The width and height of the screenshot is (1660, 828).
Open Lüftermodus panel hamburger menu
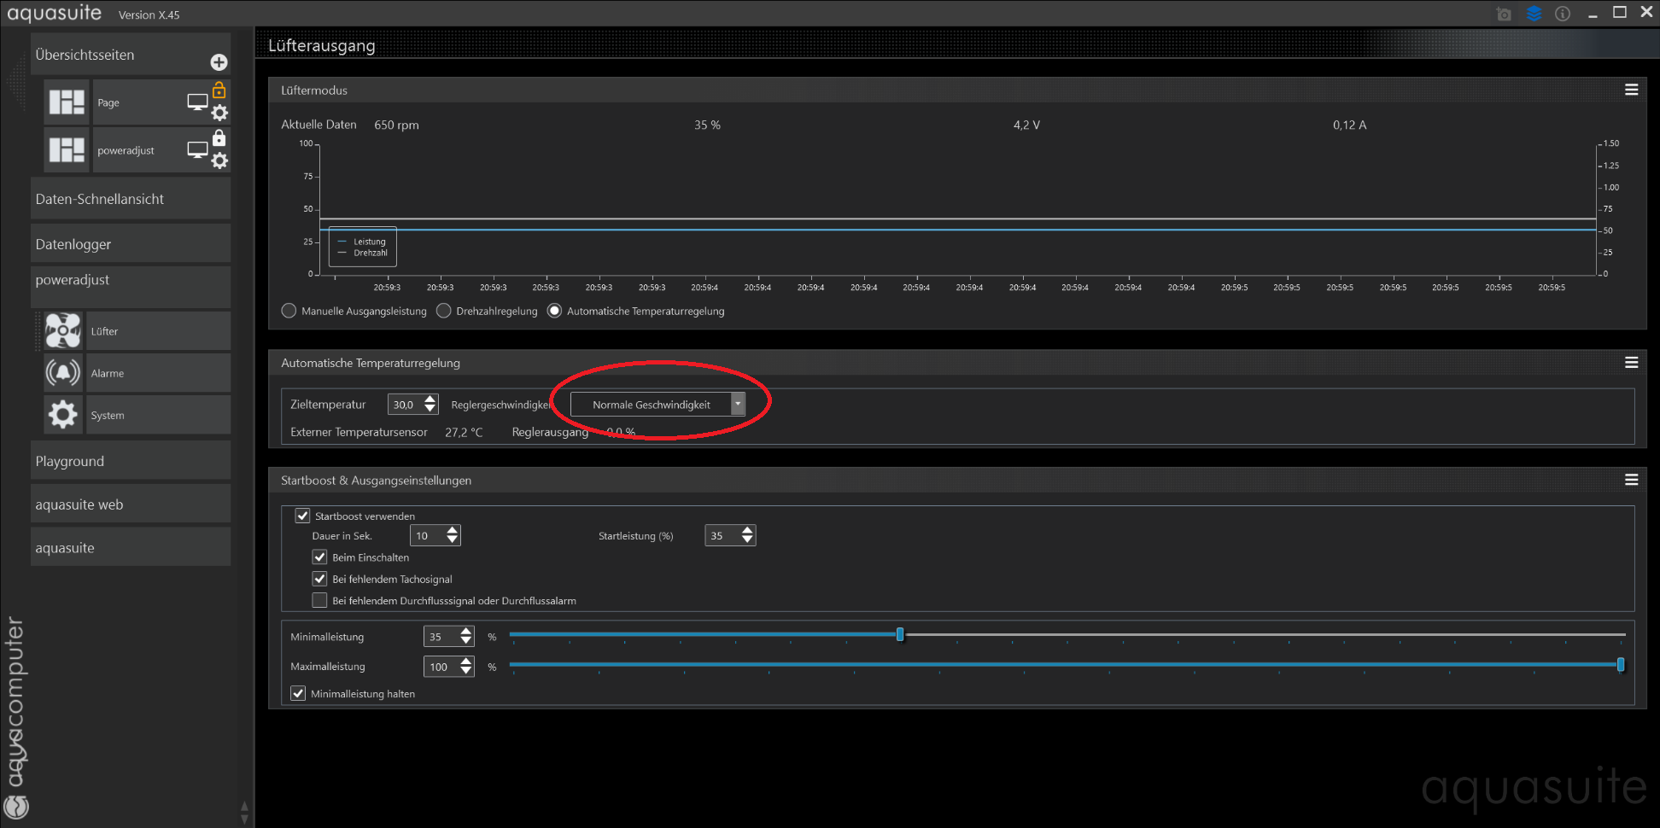point(1631,90)
